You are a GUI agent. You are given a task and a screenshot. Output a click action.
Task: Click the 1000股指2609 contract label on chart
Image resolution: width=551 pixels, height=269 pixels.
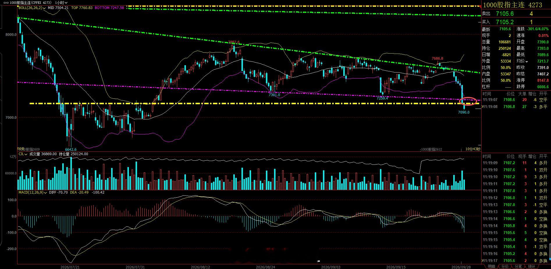(x=29, y=149)
